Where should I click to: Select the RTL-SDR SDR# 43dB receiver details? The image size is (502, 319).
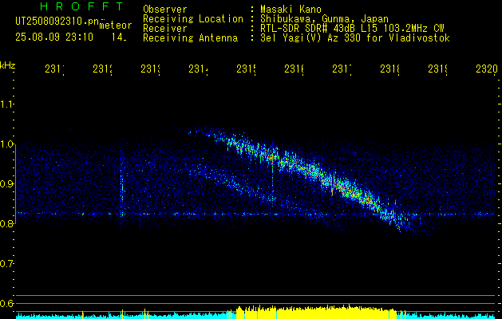(x=353, y=29)
